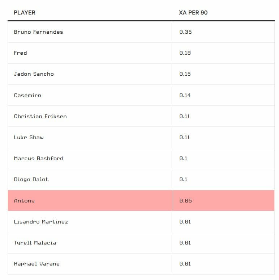Screen dimensions: 279x280
Task: Click Antony's highlighted 0.05 value
Action: click(x=185, y=201)
